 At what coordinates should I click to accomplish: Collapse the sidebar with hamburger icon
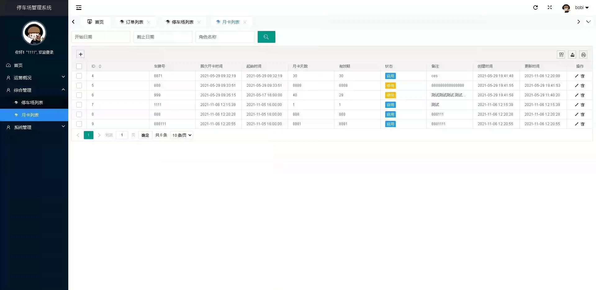click(79, 7)
